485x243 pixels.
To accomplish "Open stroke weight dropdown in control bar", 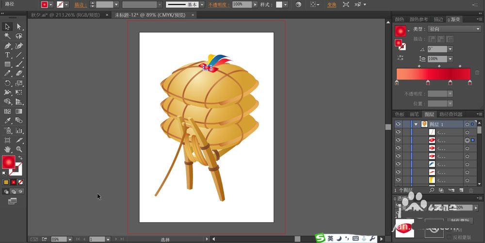I will (x=116, y=5).
